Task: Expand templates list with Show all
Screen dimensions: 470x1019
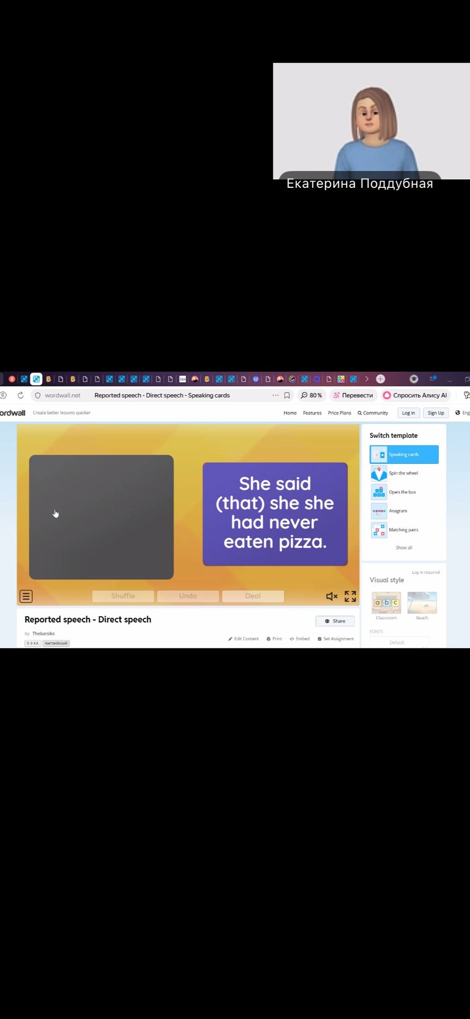Action: coord(404,548)
